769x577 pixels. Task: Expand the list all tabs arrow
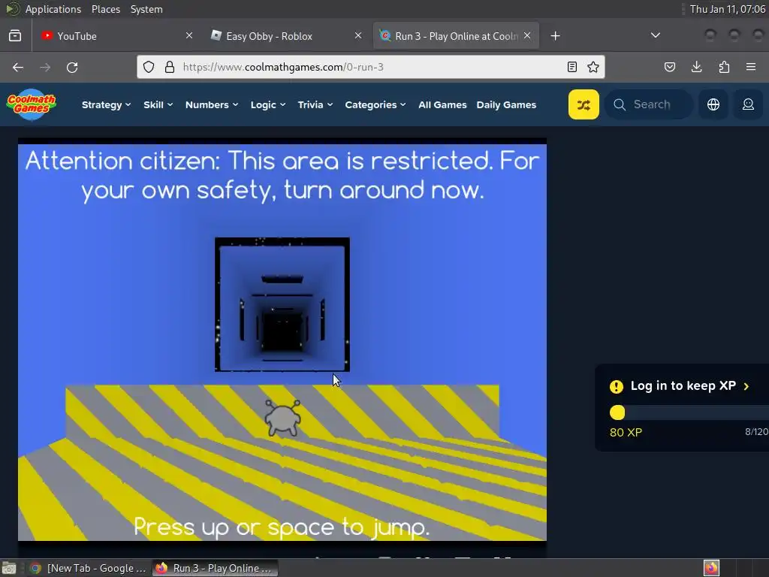(655, 35)
